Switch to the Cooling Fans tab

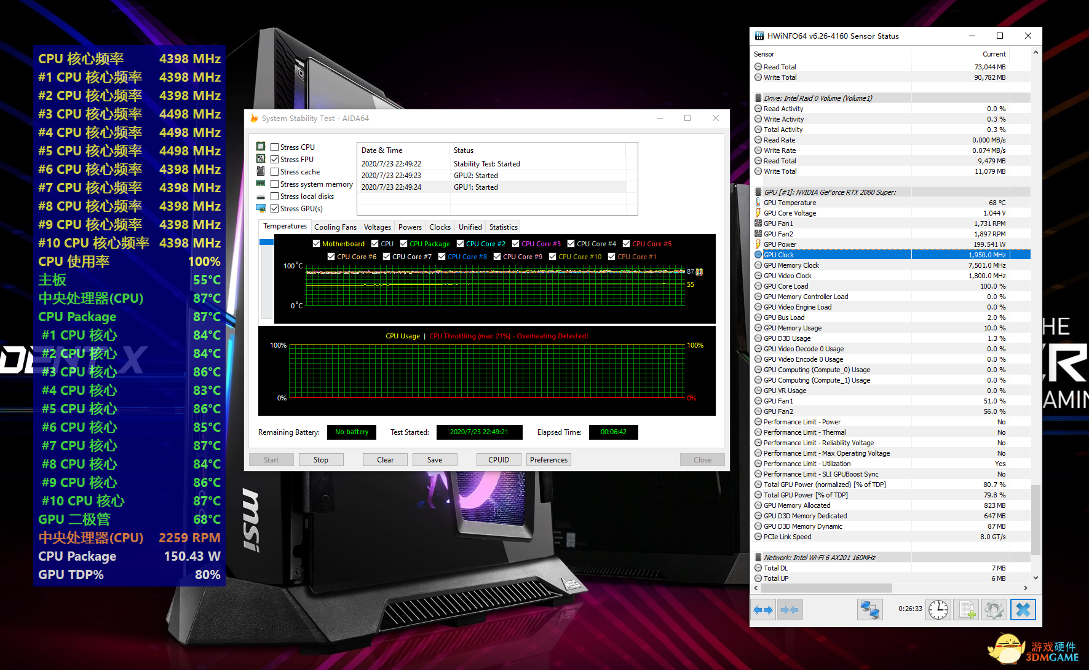[335, 227]
